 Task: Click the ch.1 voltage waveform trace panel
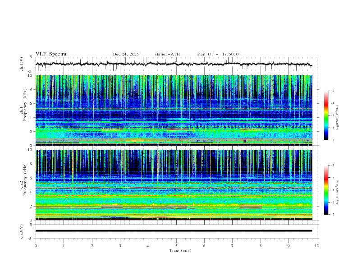[x=177, y=64]
